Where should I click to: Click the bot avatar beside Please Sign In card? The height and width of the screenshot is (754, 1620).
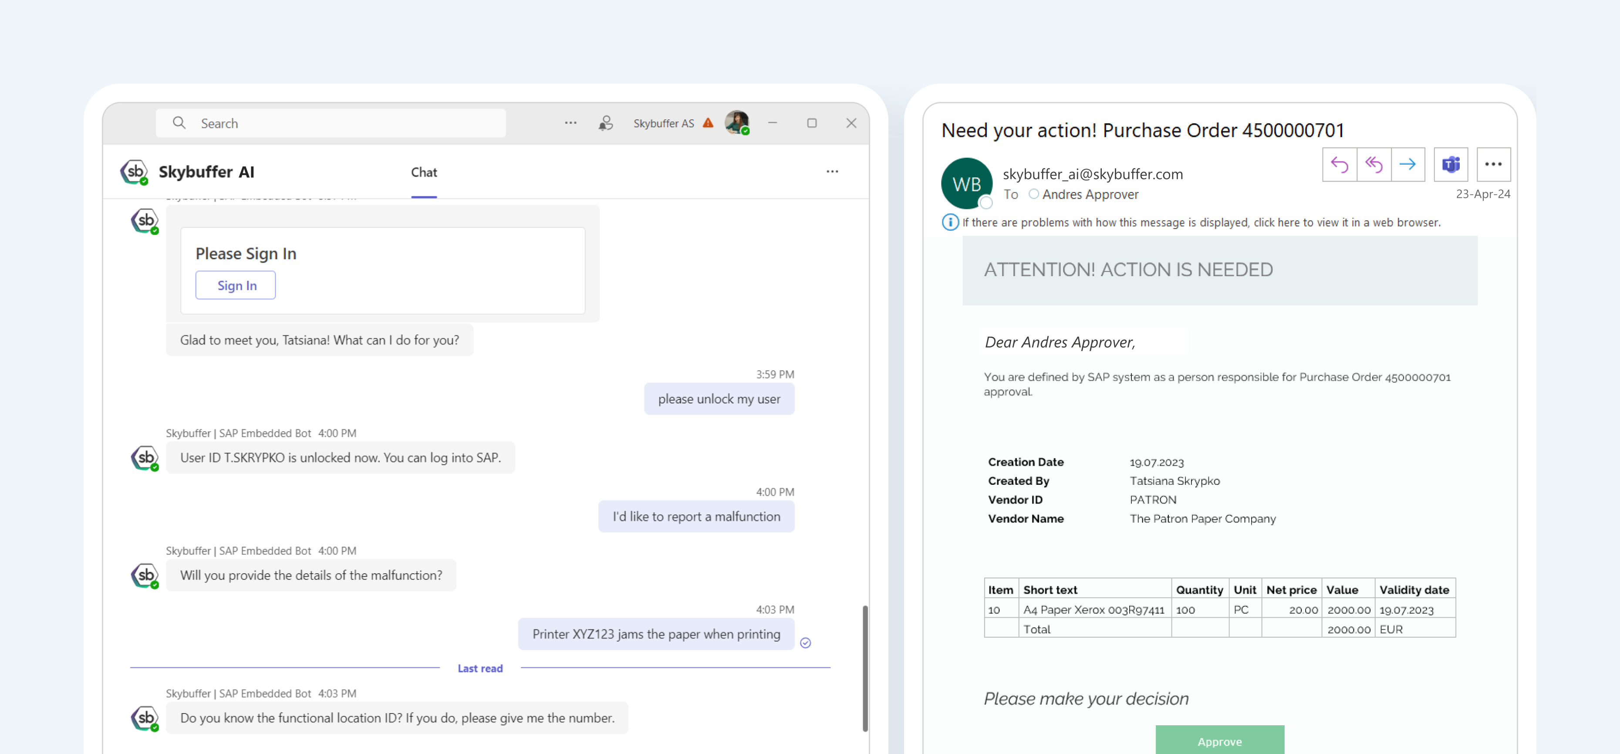coord(145,221)
